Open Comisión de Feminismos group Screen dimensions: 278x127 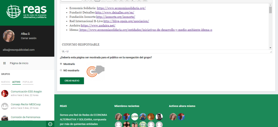point(26,117)
